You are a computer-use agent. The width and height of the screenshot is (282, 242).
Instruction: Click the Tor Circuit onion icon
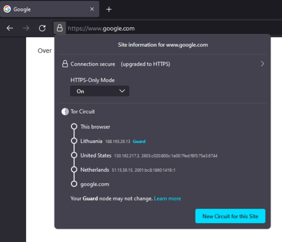[x=65, y=112]
